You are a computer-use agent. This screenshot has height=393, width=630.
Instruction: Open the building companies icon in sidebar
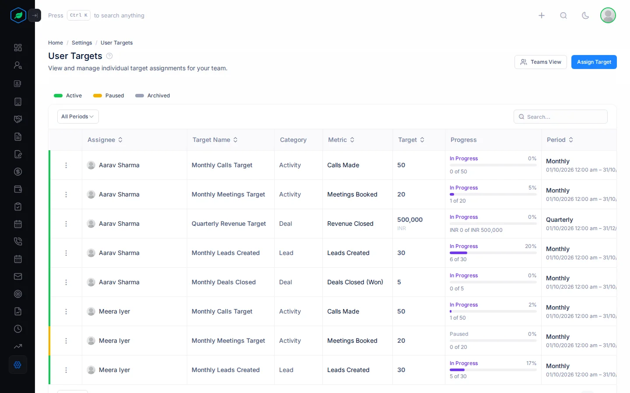18,102
